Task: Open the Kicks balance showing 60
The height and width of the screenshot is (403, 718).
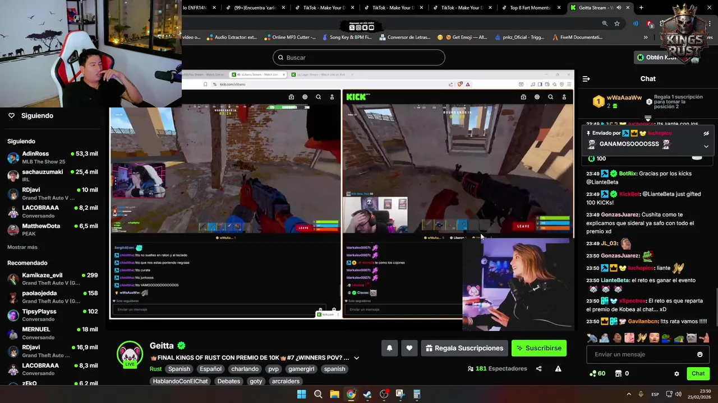Action: pos(597,373)
